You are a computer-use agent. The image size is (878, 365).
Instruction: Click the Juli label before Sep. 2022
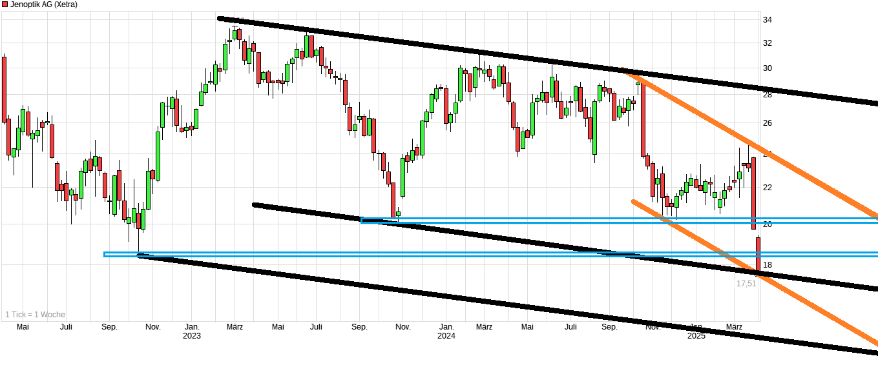click(65, 327)
